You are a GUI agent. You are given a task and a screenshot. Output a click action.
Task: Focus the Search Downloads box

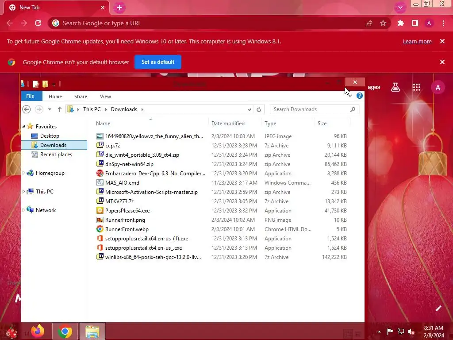315,109
